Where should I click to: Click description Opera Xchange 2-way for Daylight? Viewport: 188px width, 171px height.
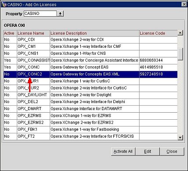81,95
